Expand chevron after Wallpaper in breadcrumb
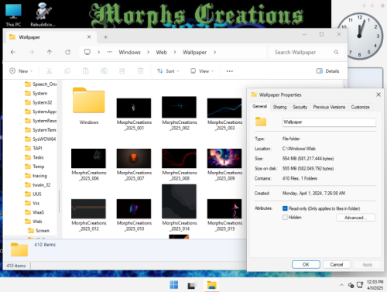 coord(215,52)
